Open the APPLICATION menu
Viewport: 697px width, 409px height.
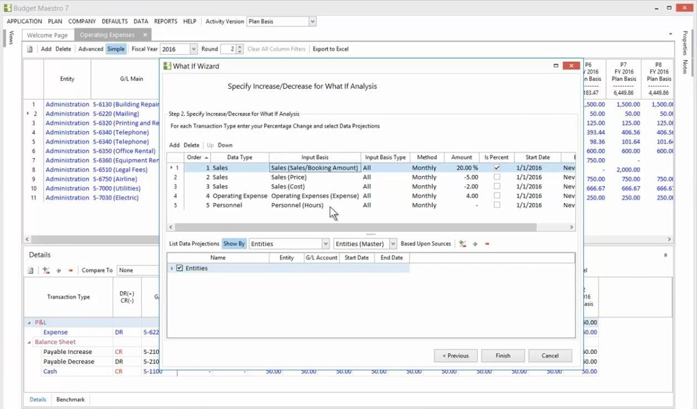24,22
